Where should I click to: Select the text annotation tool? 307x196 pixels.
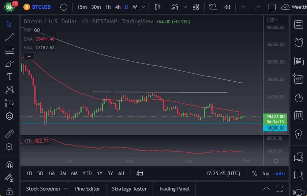pos(10,77)
